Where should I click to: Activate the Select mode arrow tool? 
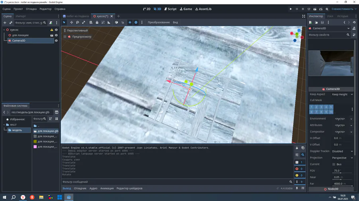pos(64,22)
